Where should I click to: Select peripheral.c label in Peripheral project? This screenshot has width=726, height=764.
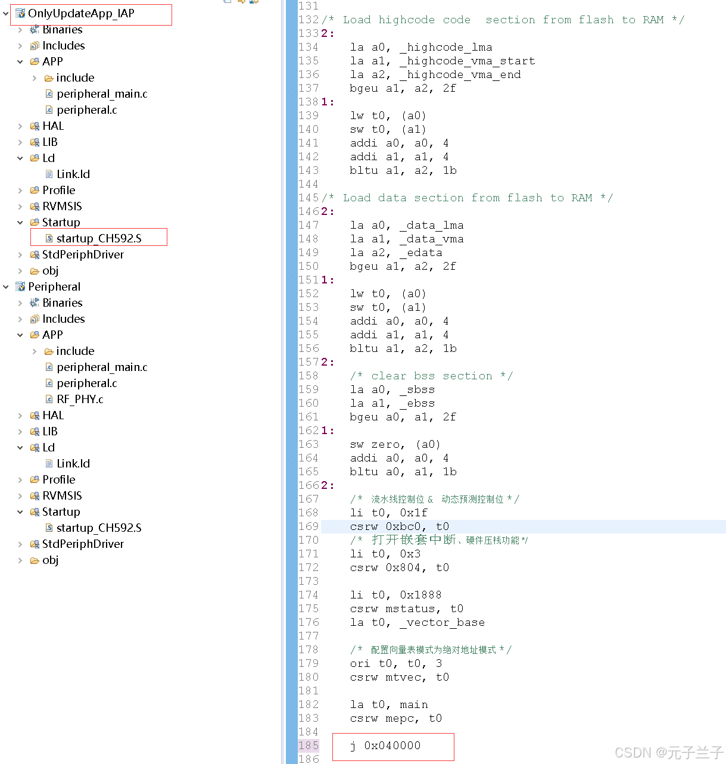[x=87, y=383]
